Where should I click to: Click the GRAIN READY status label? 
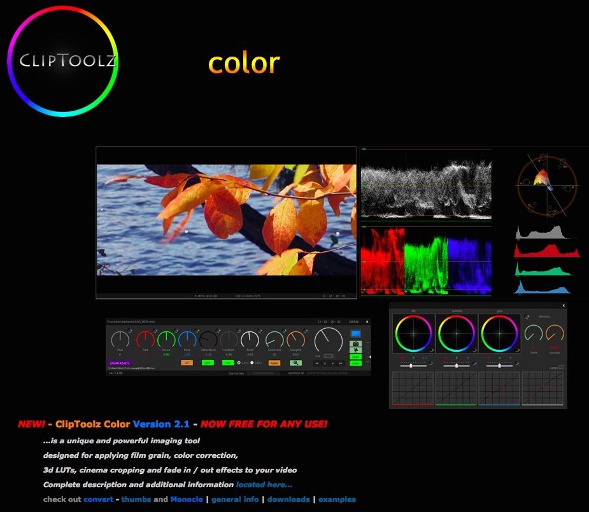coord(120,363)
